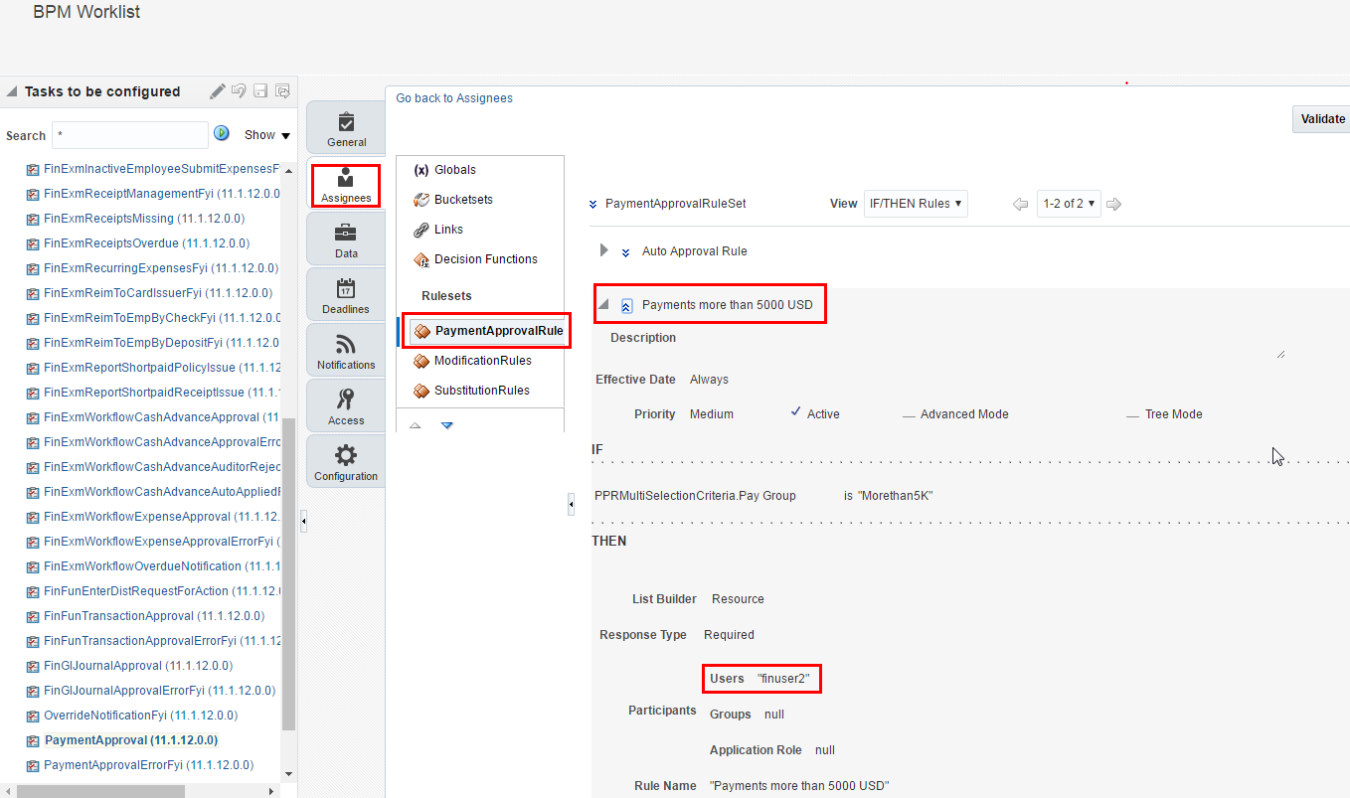Toggle the Active checkbox for the rule
Screen dimensions: 1350x798
(x=796, y=412)
